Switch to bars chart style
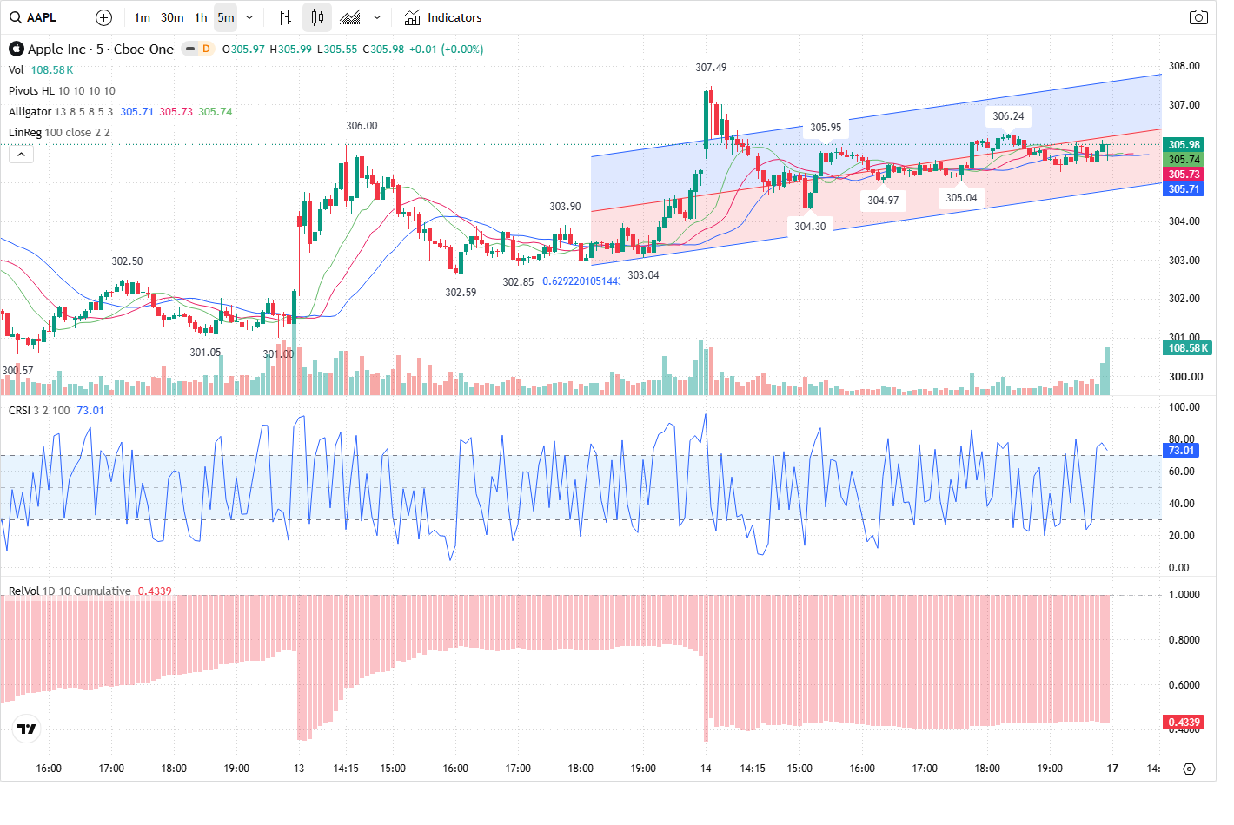1234x825 pixels. [284, 17]
